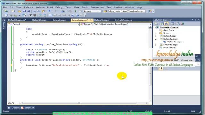This screenshot has height=115, width=205.
Task: Open the Error List panel
Action: click(28, 108)
